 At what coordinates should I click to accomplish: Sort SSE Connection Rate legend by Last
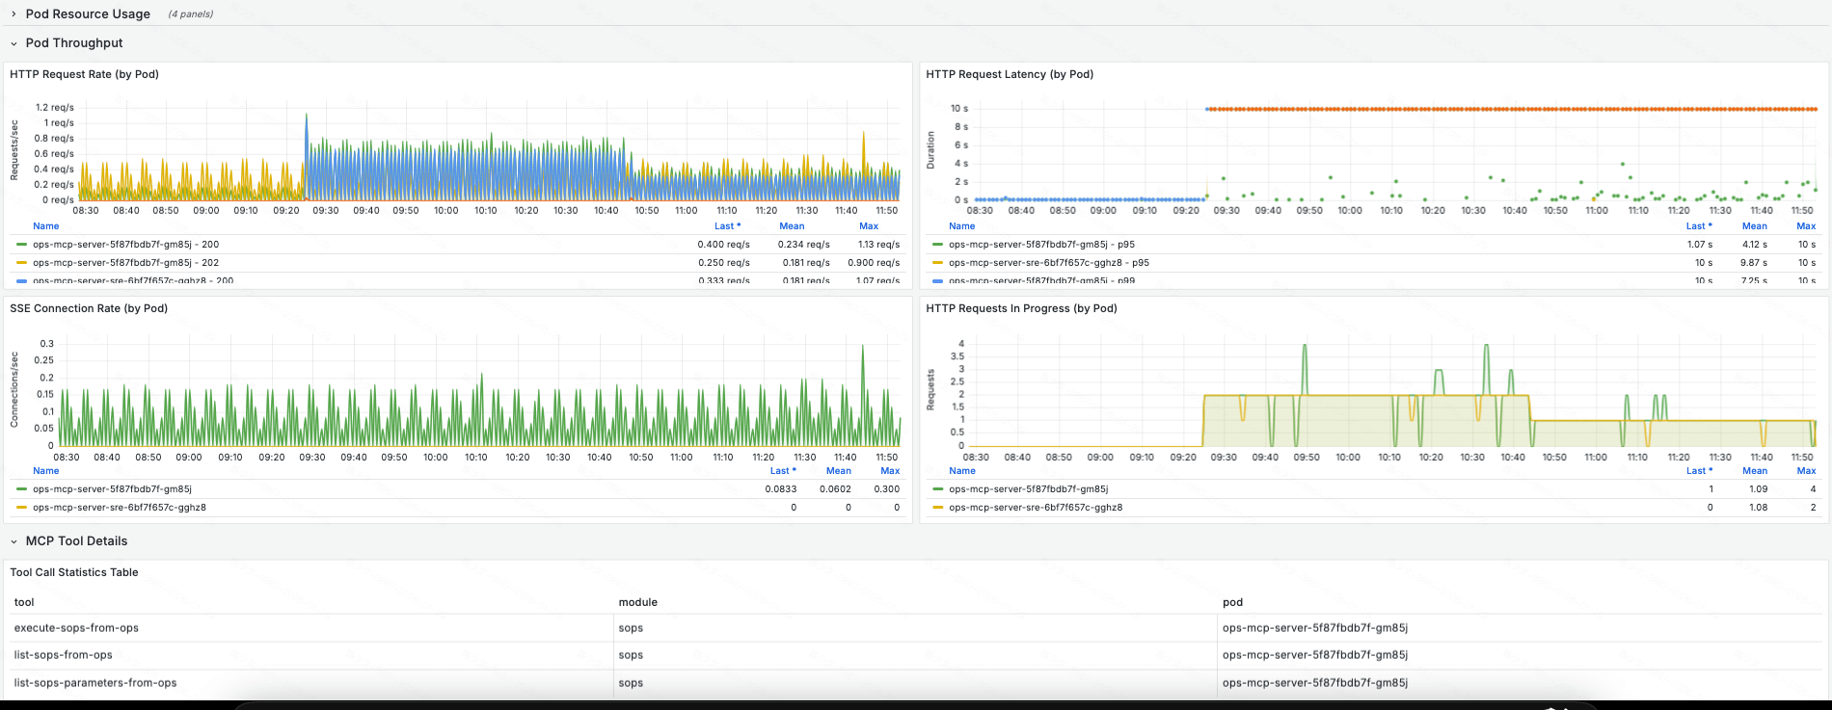tap(782, 471)
